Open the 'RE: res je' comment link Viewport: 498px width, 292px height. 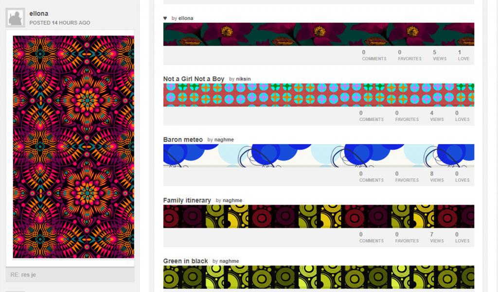tap(23, 275)
